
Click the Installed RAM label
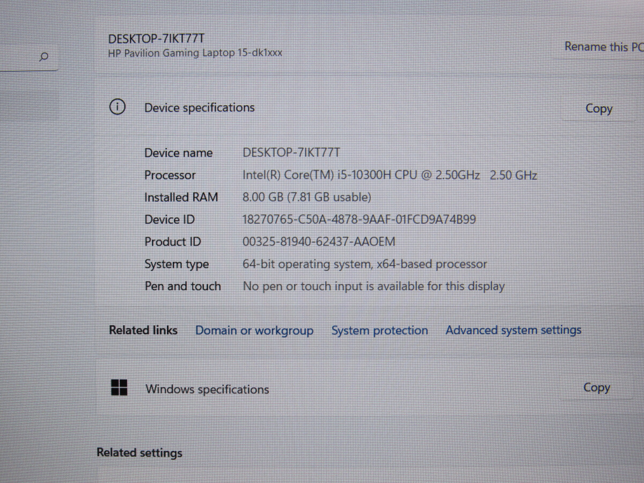point(181,197)
